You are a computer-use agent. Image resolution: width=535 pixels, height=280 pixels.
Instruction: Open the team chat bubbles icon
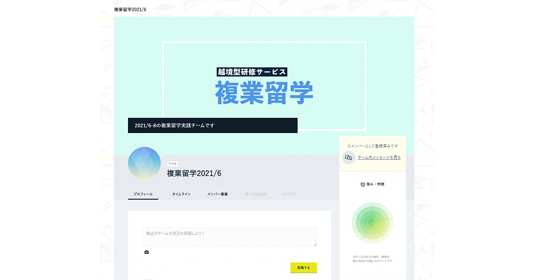click(x=349, y=157)
